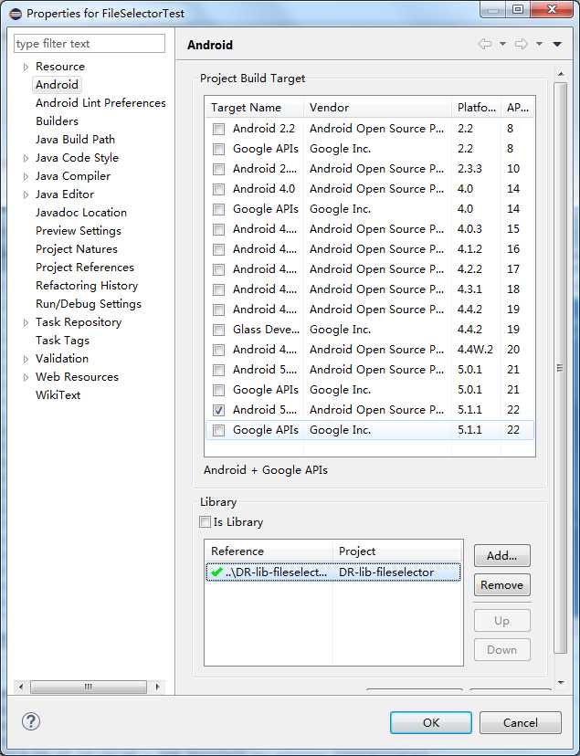
Task: Open the view menu triangle in header
Action: pyautogui.click(x=557, y=45)
